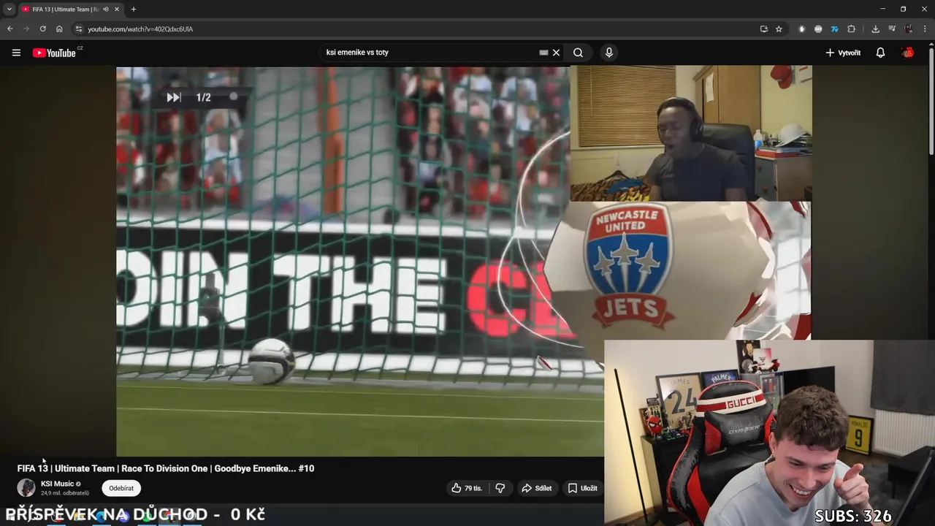Open the ABP Adblock Plus extension
935x526 pixels.
click(x=818, y=29)
